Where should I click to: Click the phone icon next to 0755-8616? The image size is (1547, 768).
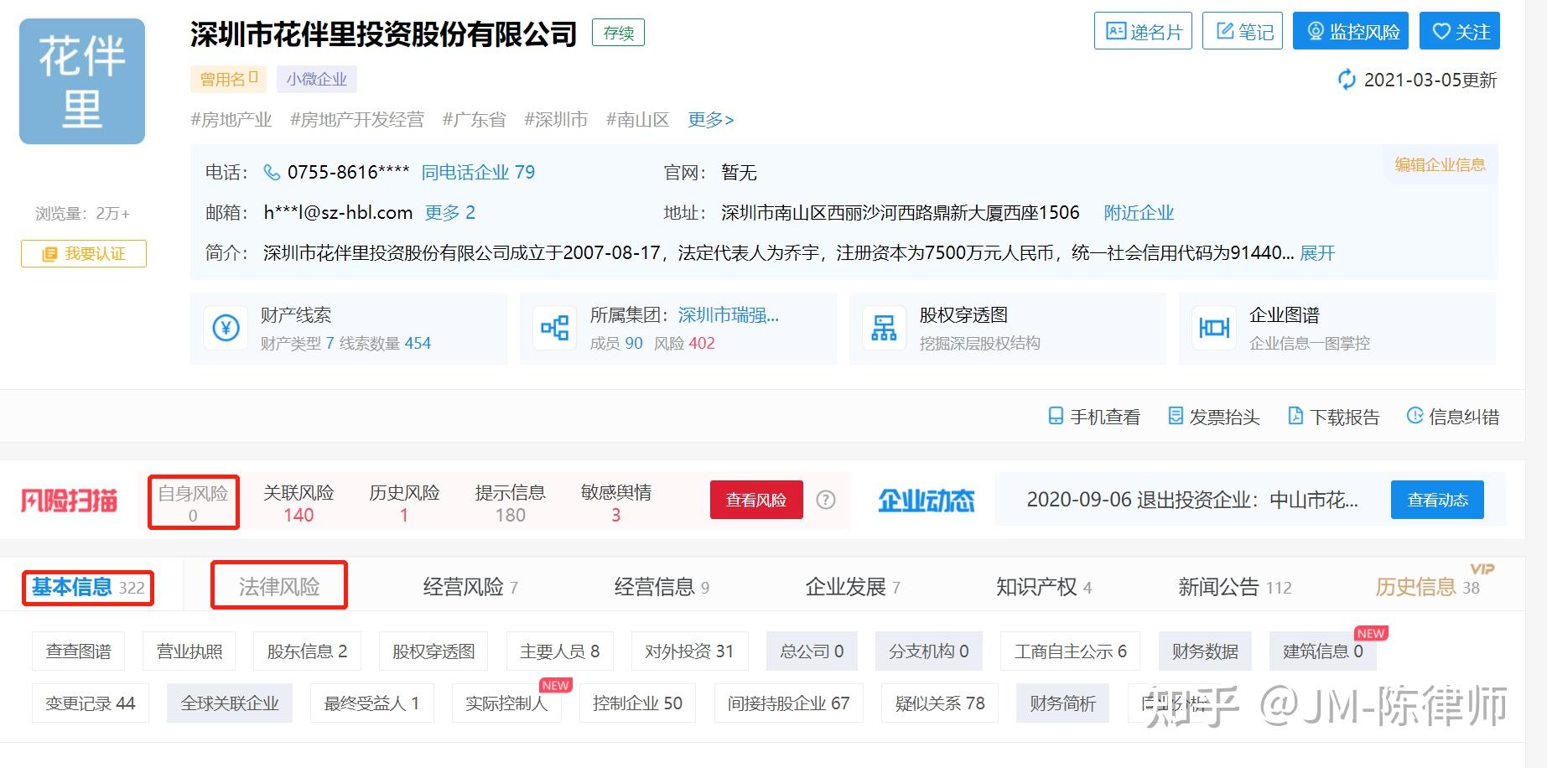click(272, 172)
